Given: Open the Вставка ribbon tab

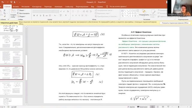Looking at the screenshot, I should point(16,7).
